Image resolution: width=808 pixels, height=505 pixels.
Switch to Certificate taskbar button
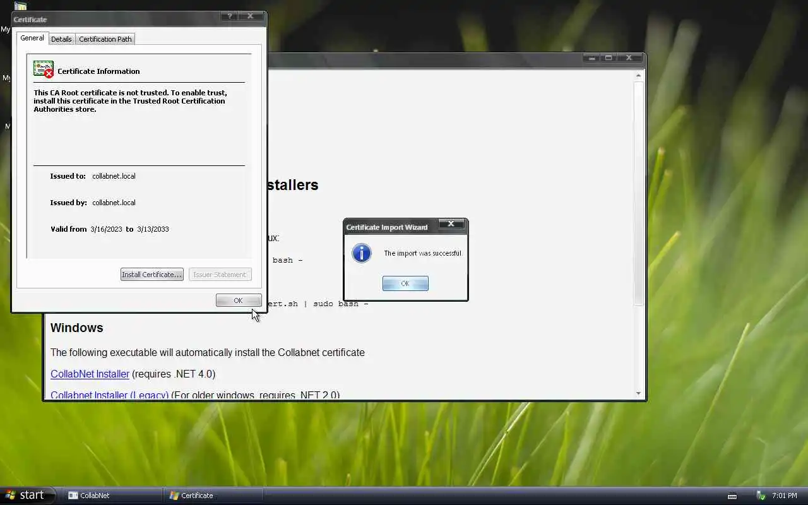(213, 496)
